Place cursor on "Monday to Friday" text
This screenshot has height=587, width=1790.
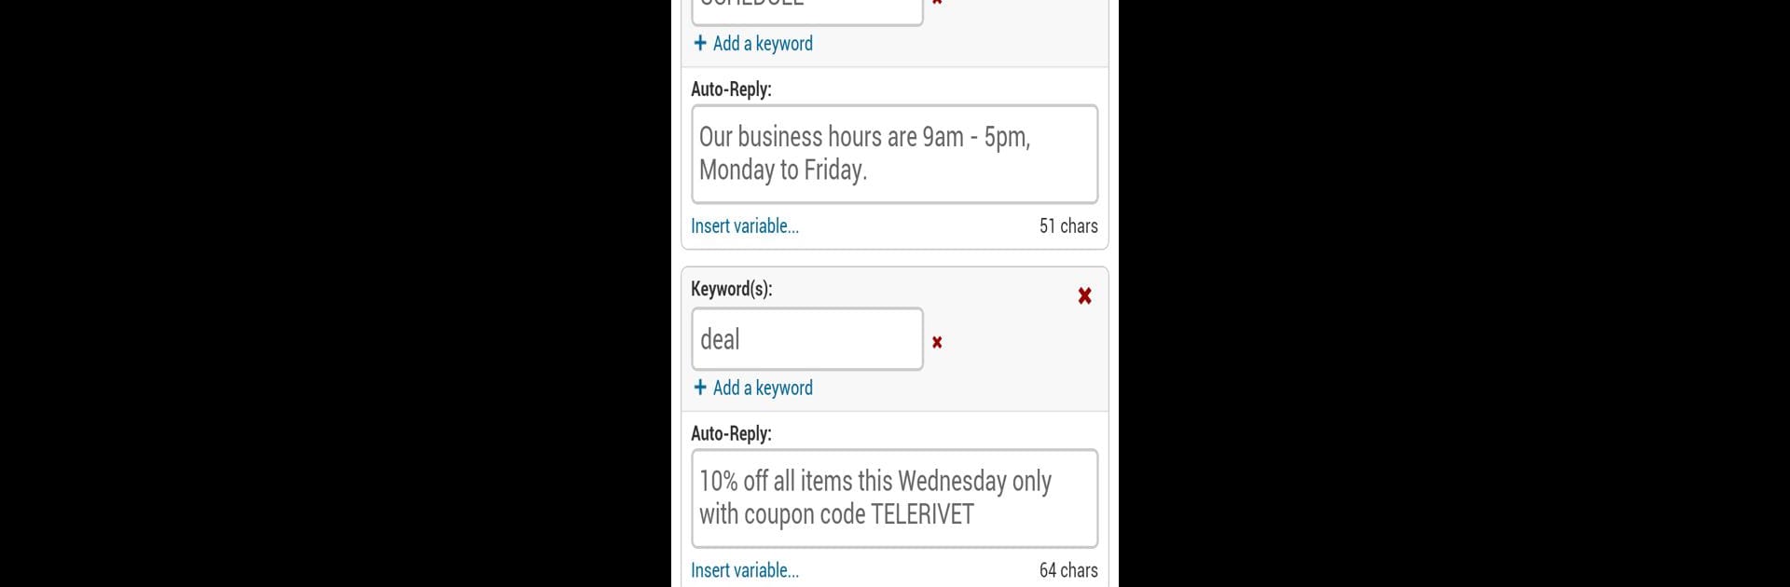[783, 170]
